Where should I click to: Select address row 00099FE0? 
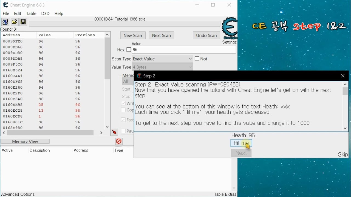[53, 41]
